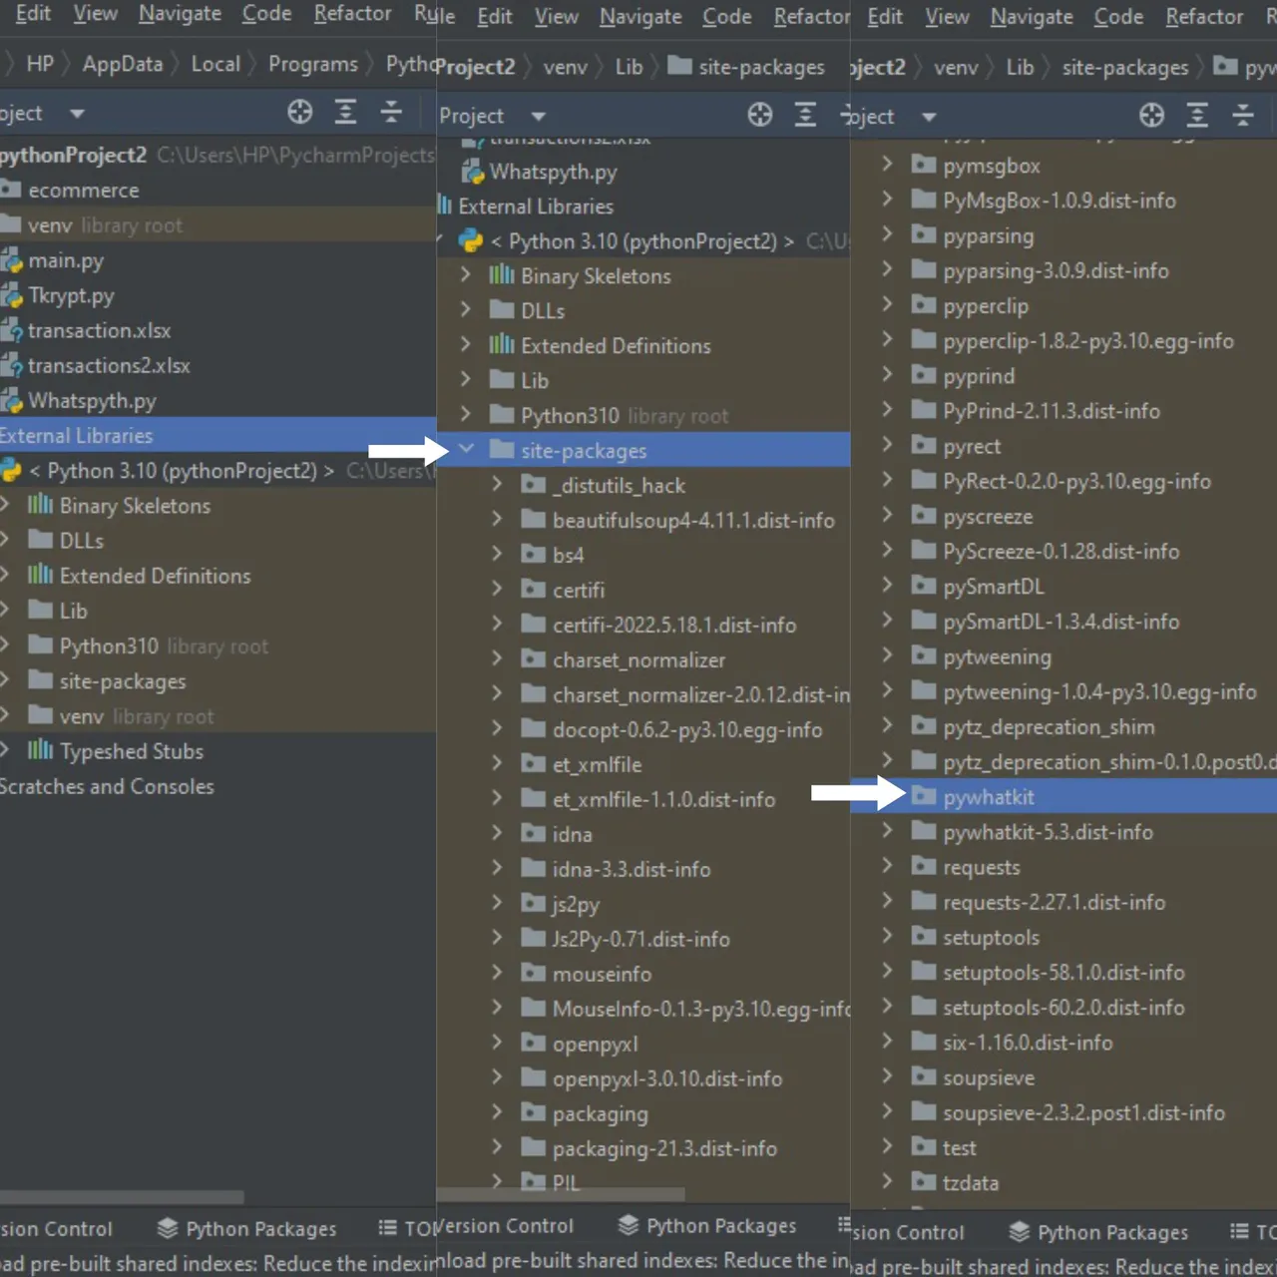Open Python Packages tab in leftmost bottom bar

tap(247, 1228)
